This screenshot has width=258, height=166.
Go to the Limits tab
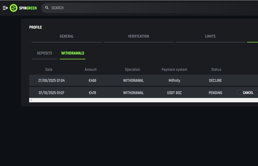(210, 36)
